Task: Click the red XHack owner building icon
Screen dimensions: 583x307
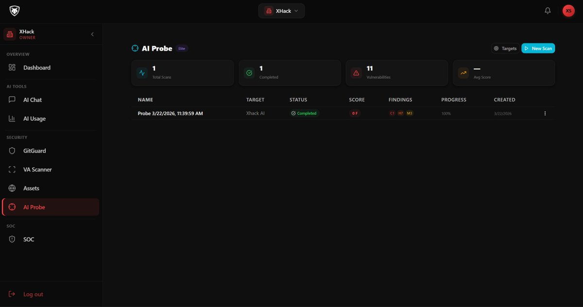Action: click(10, 34)
